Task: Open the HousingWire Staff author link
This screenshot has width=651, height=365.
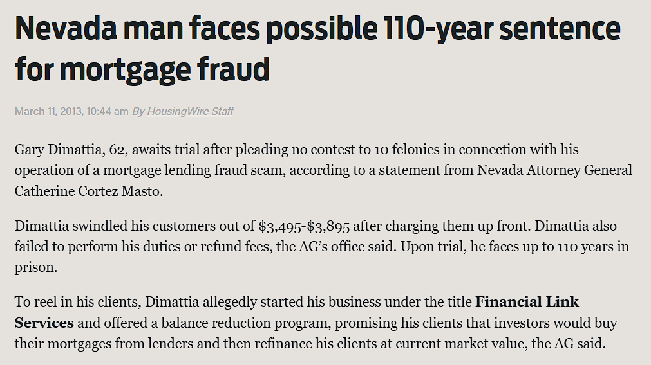Action: [190, 111]
